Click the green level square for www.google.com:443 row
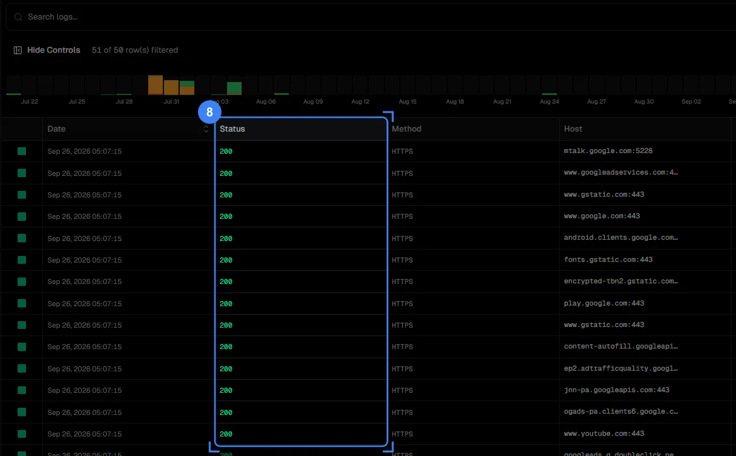 (21, 216)
